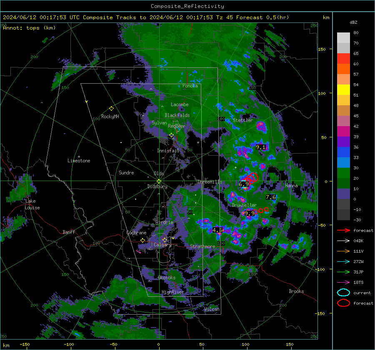Viewport: 375px width, 350px height.
Task: Click the cyan current ellipse legend symbol
Action: click(x=343, y=293)
